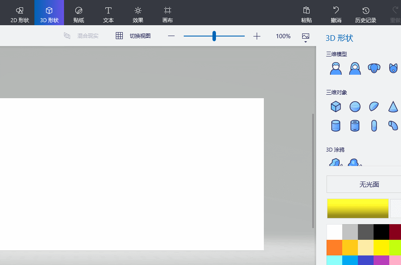Pick the orange color swatch
The height and width of the screenshot is (265, 401).
pos(334,247)
